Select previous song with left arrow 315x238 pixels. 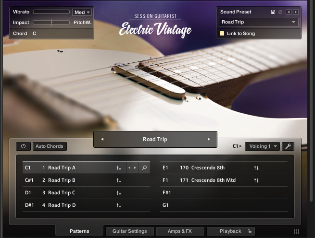[x=102, y=139]
